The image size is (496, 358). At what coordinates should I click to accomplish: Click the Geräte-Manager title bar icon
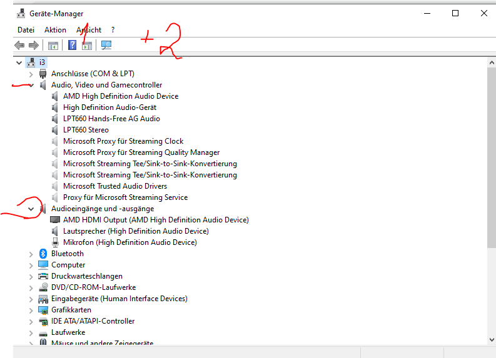(21, 14)
